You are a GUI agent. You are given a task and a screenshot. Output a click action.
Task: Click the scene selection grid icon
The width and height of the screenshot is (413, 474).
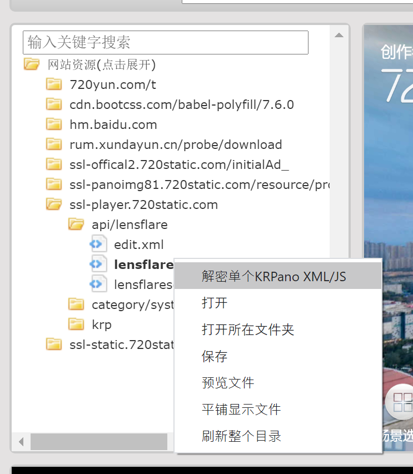[402, 402]
